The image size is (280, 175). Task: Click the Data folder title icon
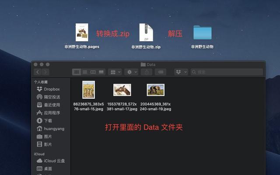click(x=143, y=64)
